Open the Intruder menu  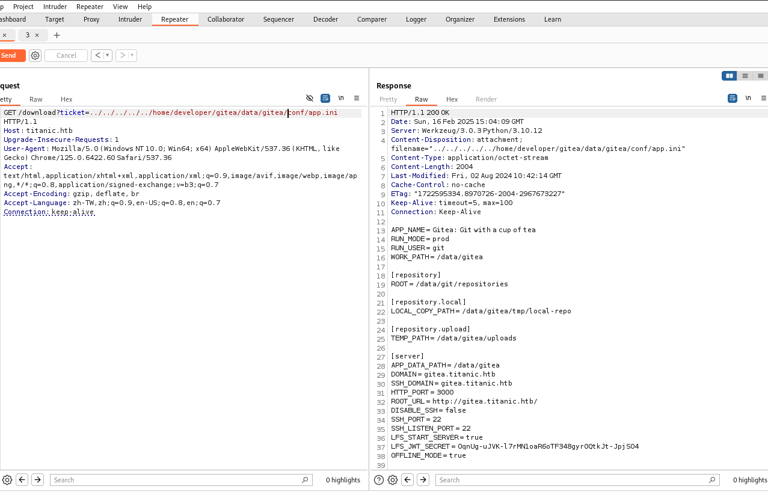coord(55,7)
